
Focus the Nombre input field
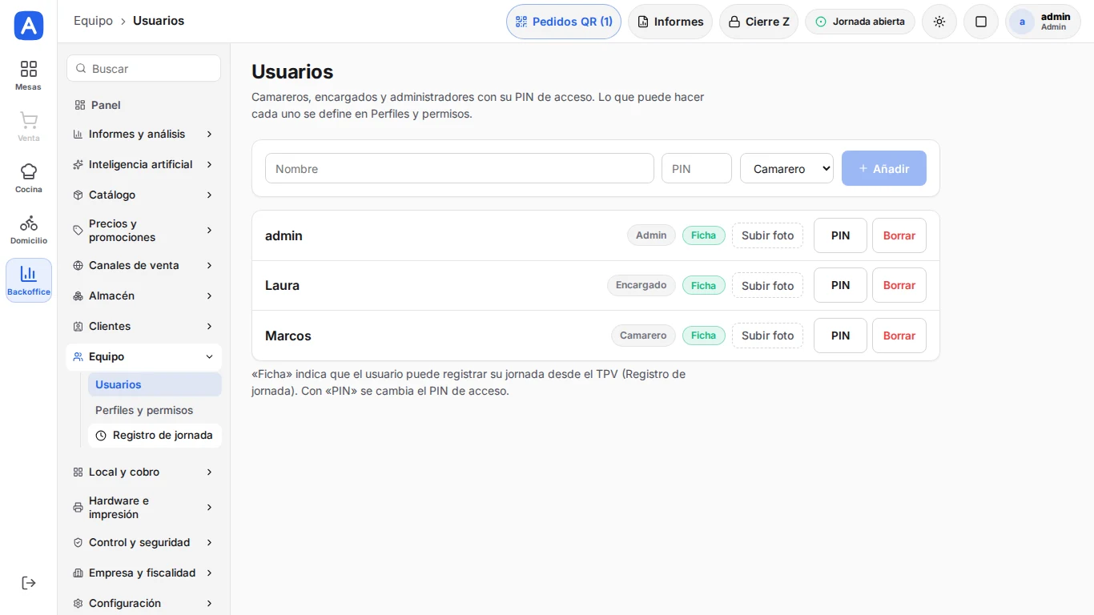tap(460, 169)
